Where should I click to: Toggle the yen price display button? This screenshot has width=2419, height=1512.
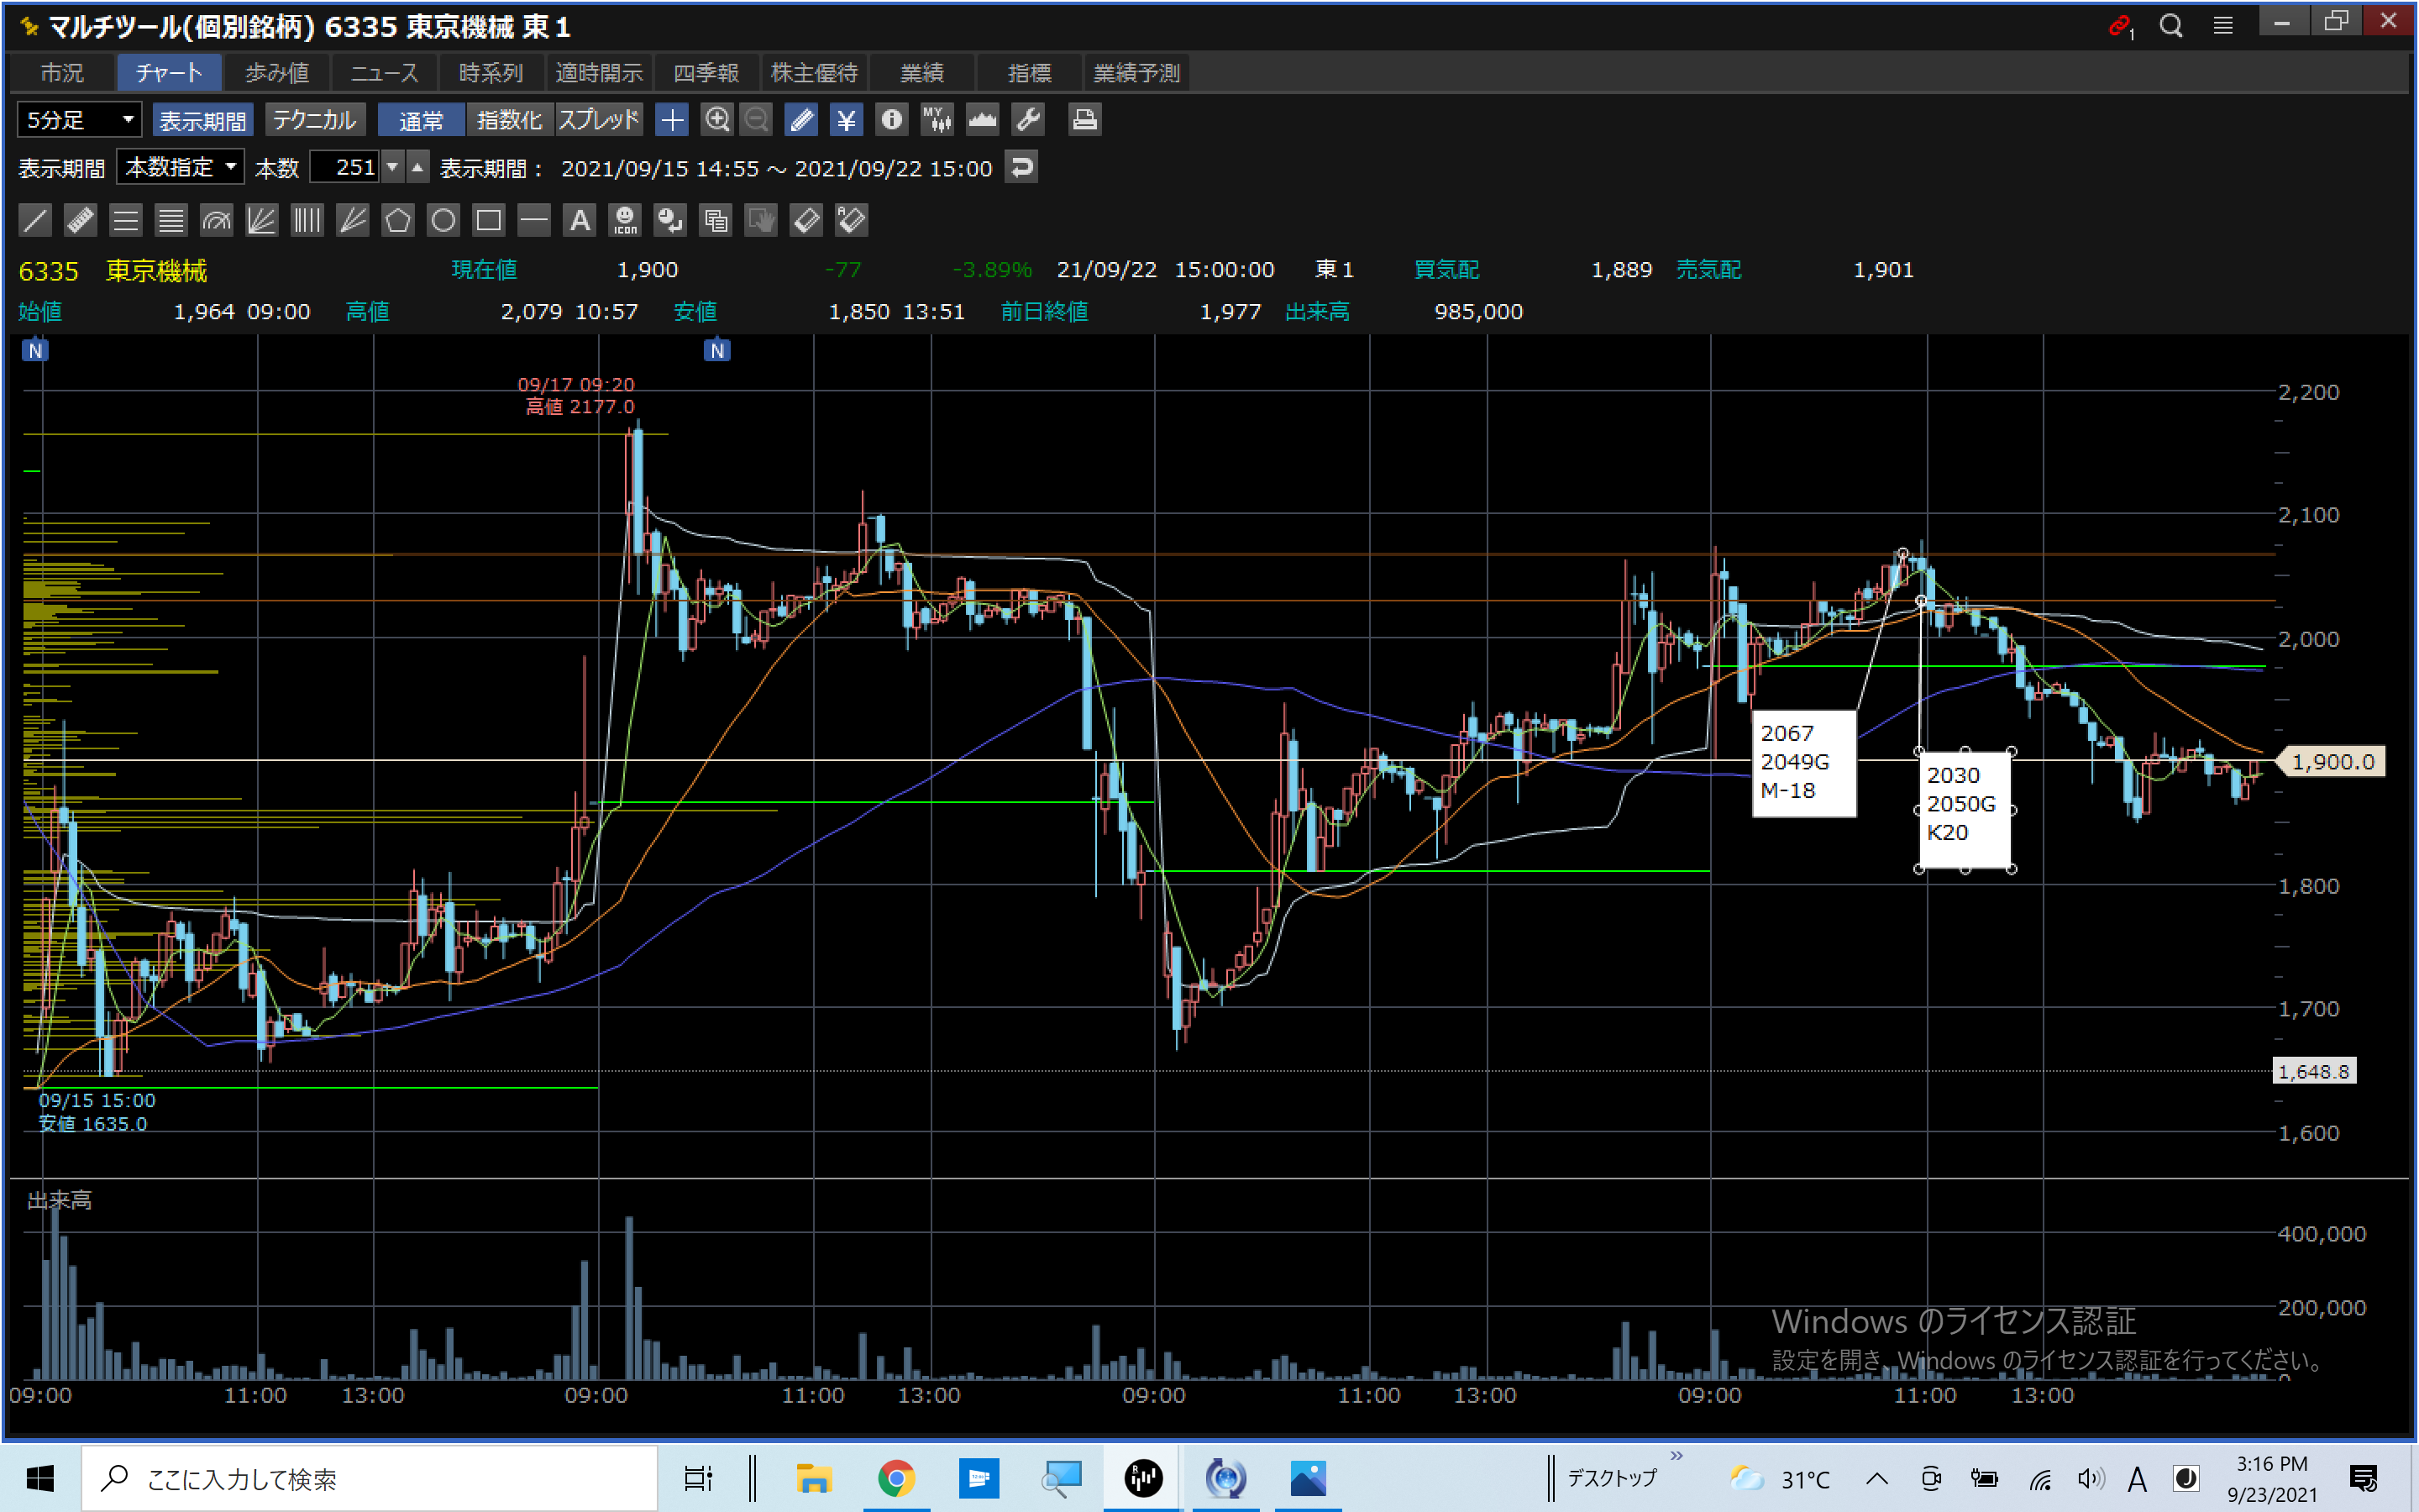[x=846, y=120]
